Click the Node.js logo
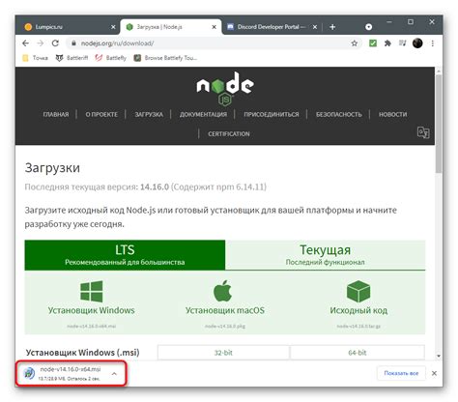This screenshot has height=402, width=458. click(225, 89)
